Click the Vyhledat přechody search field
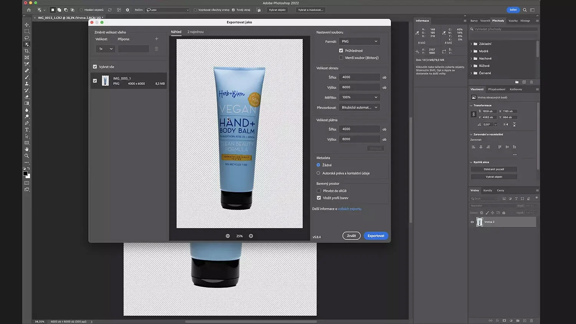This screenshot has height=324, width=576. 504,29
